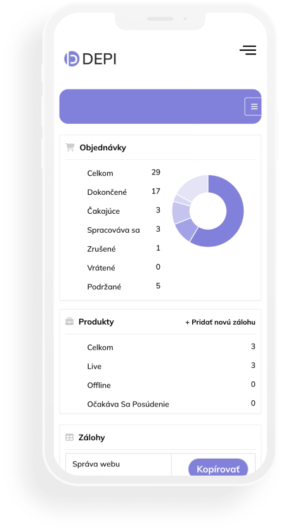This screenshot has width=286, height=531.
Task: Click the Podržané orders count
Action: (x=158, y=286)
